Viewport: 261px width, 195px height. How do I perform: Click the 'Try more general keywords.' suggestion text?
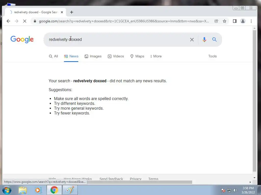point(79,108)
